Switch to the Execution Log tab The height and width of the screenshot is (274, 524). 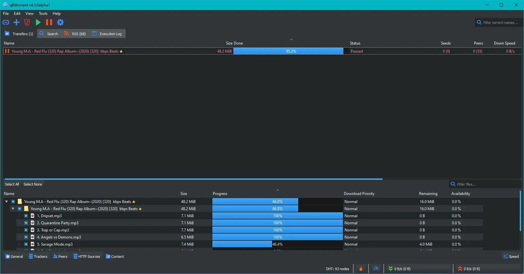pos(107,34)
